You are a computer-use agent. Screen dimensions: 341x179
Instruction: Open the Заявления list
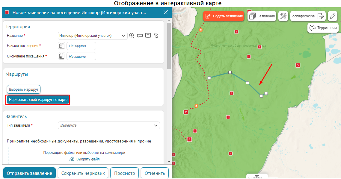(x=262, y=16)
